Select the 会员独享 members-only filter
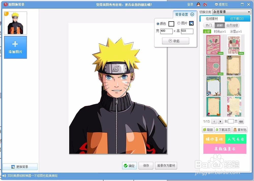 pyautogui.click(x=232, y=25)
